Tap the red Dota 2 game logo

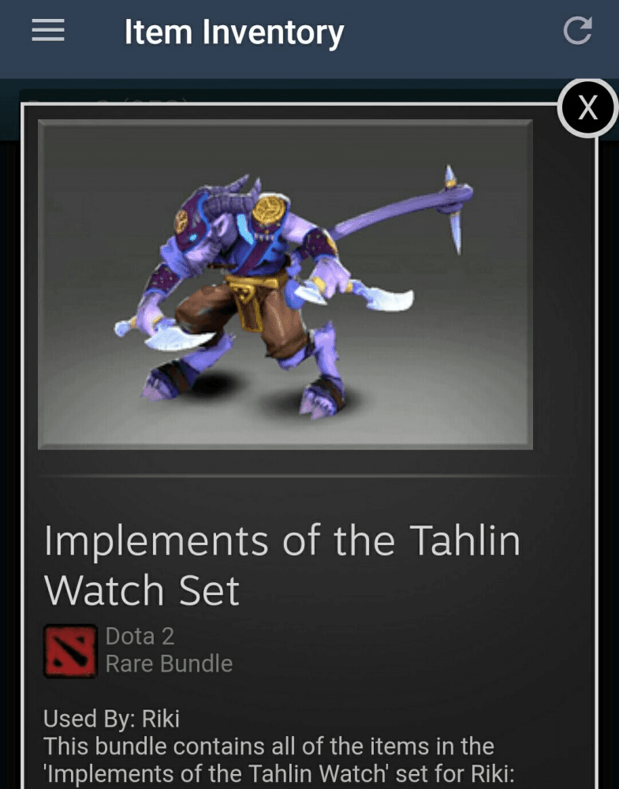70,651
